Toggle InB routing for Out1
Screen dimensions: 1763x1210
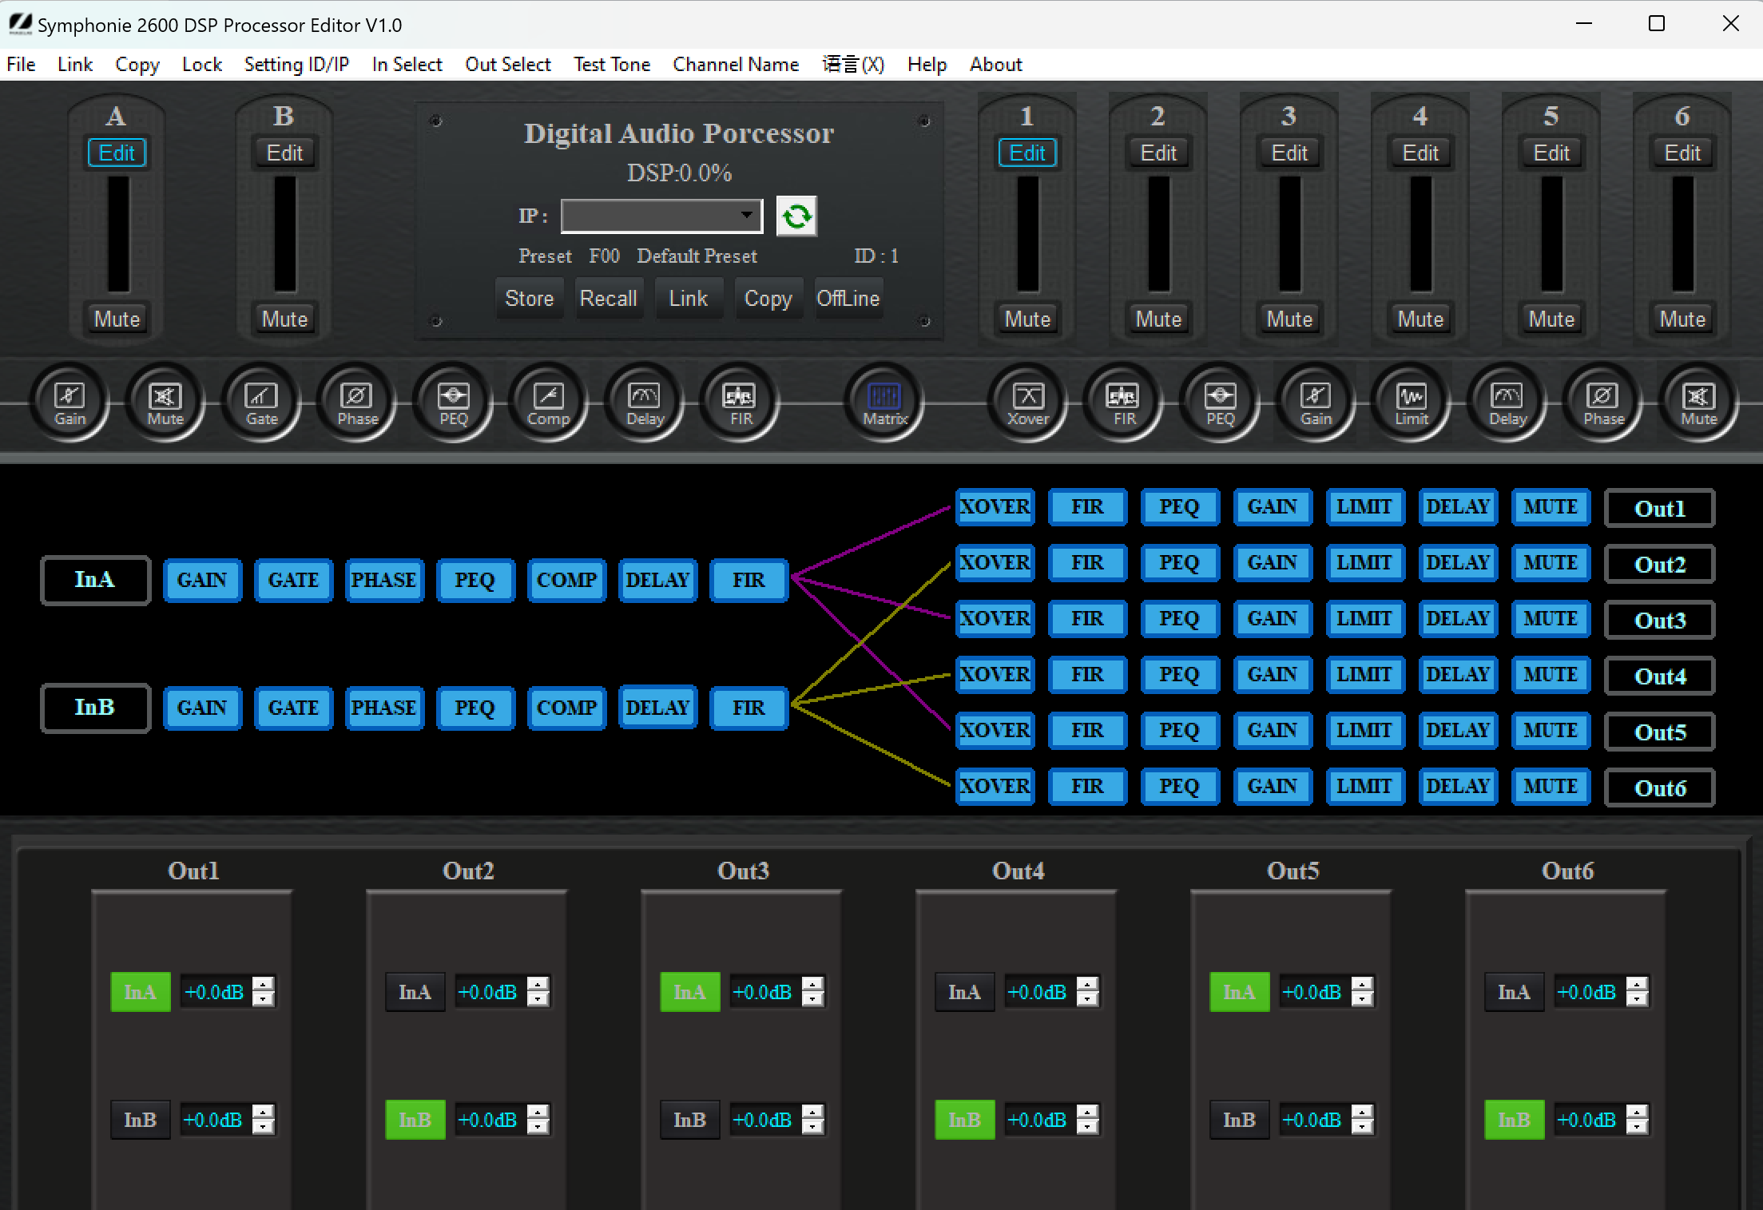click(x=140, y=1120)
